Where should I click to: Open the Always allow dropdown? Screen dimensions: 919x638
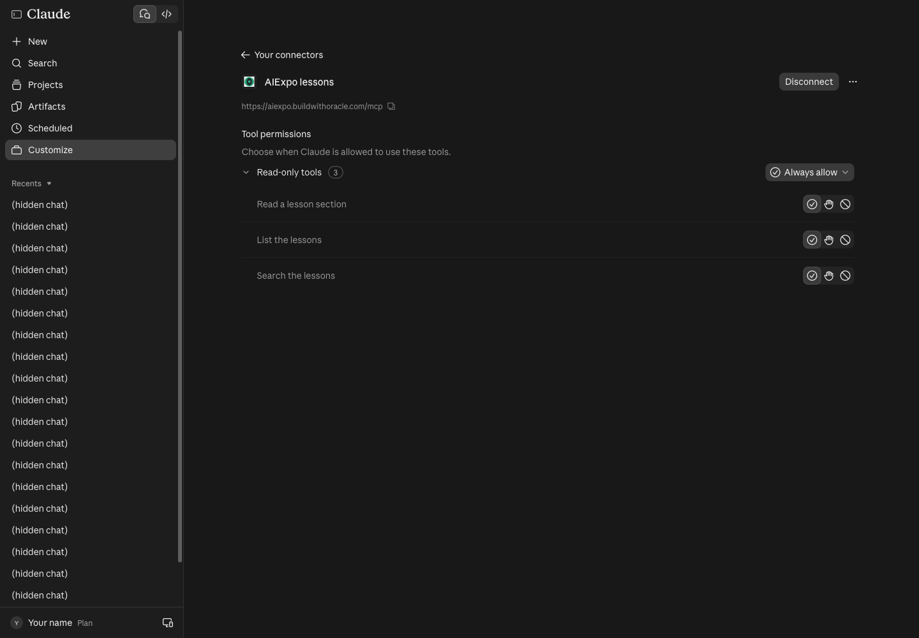click(x=809, y=172)
